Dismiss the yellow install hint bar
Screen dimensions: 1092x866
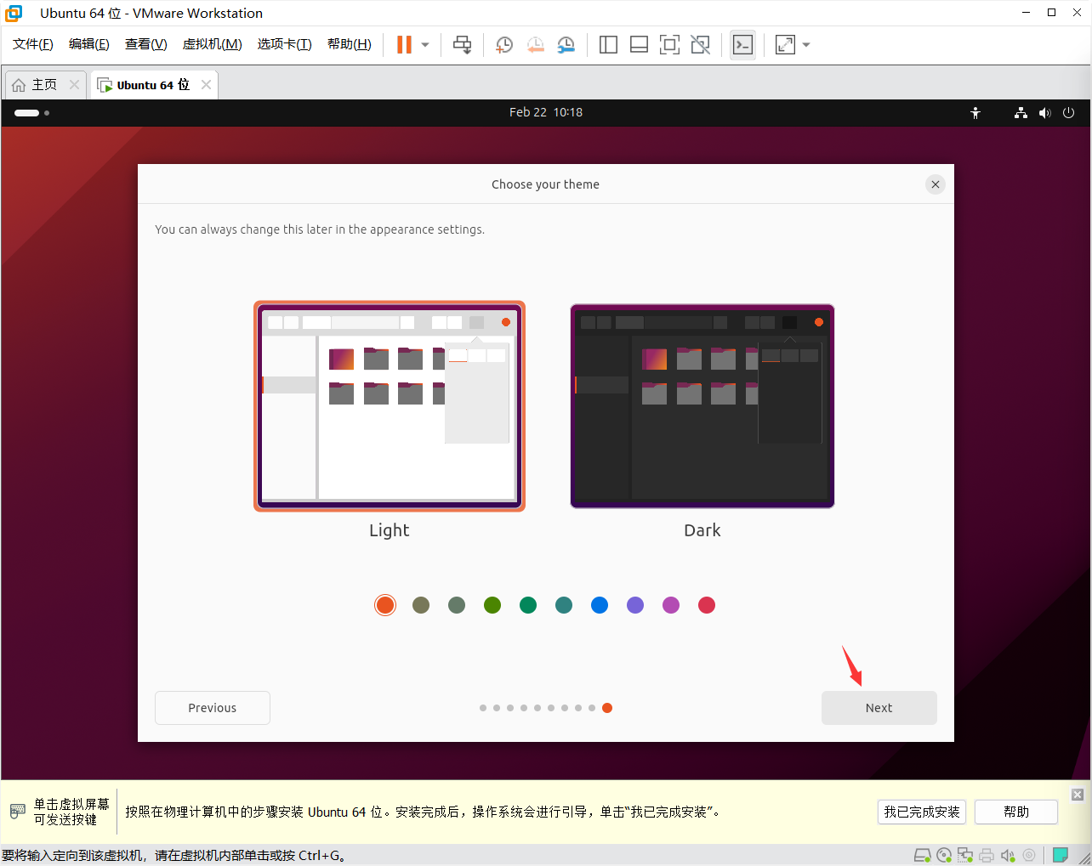(1078, 795)
